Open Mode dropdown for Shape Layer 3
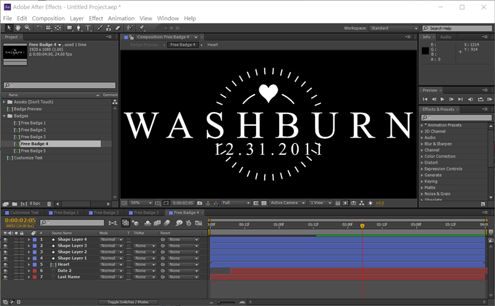This screenshot has height=306, width=495. coord(108,246)
